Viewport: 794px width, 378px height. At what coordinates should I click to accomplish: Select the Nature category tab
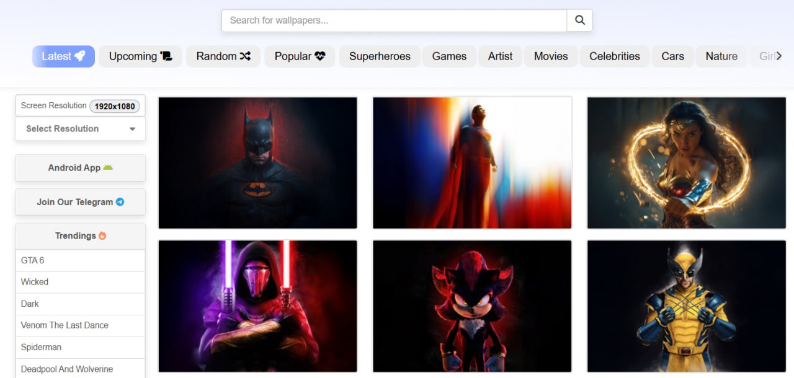[721, 56]
